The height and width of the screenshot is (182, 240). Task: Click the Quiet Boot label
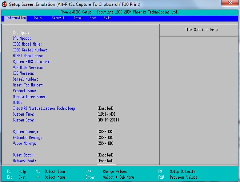click(x=23, y=155)
